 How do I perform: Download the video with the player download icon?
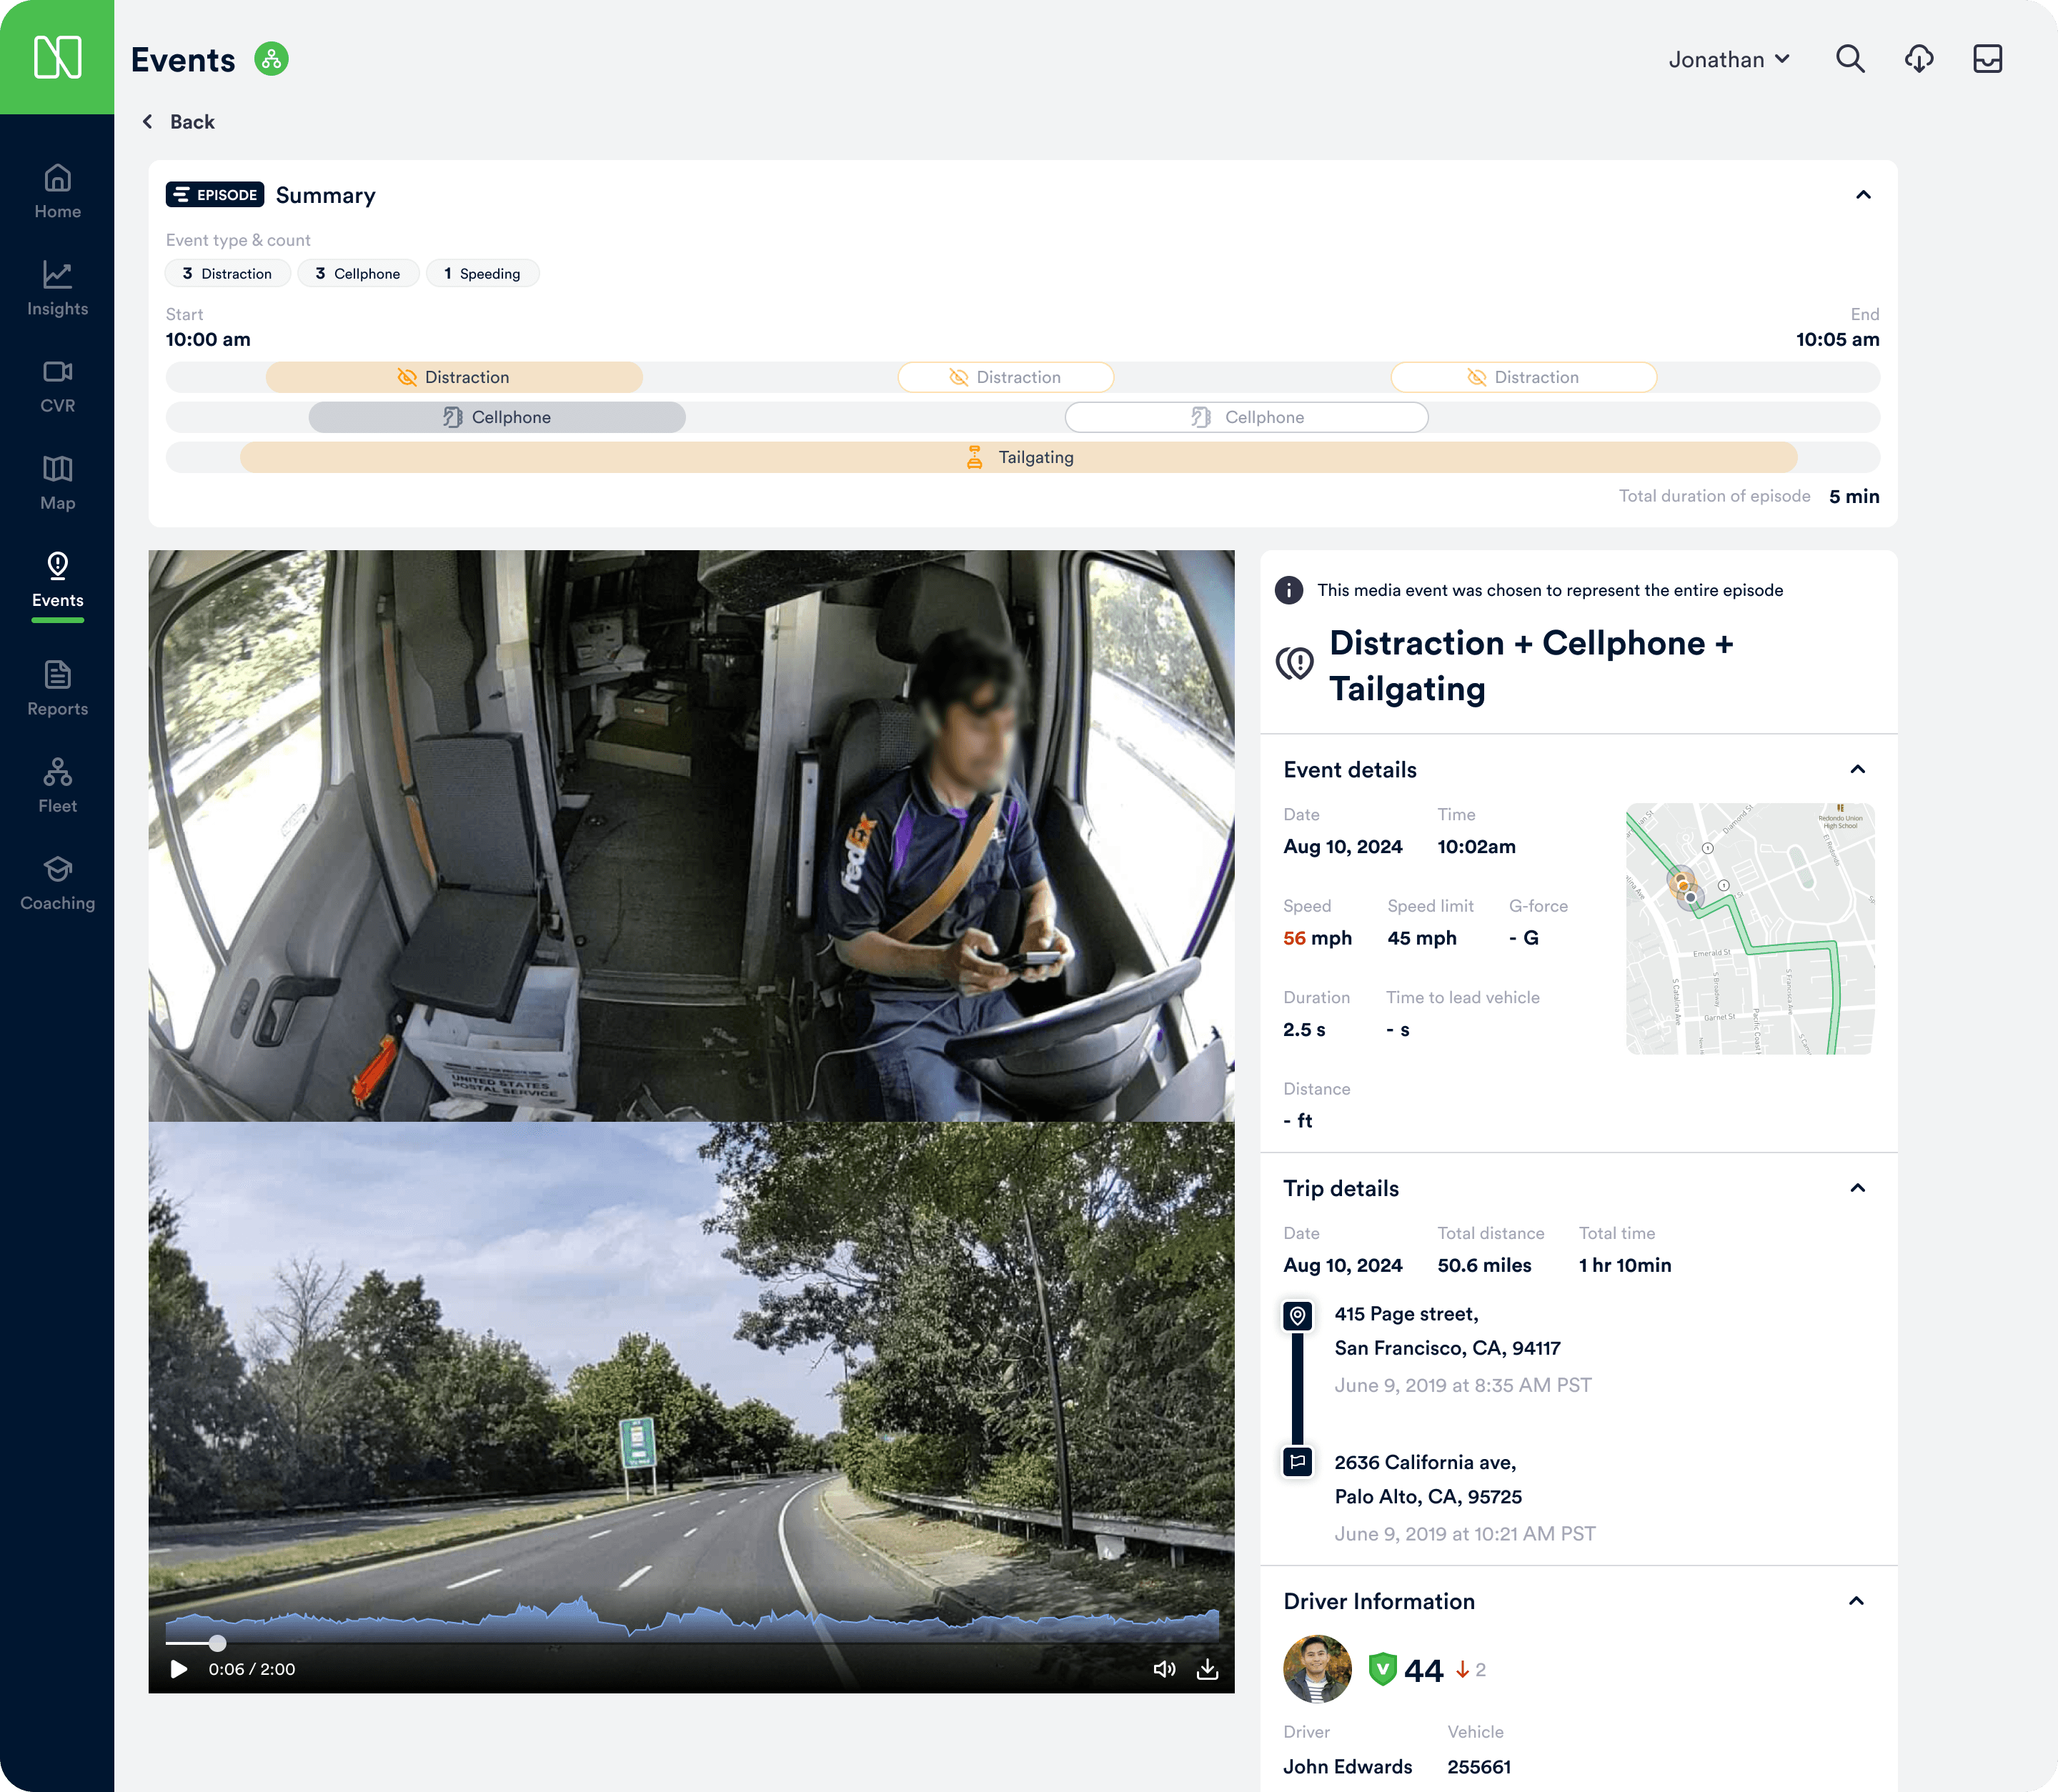click(x=1207, y=1669)
